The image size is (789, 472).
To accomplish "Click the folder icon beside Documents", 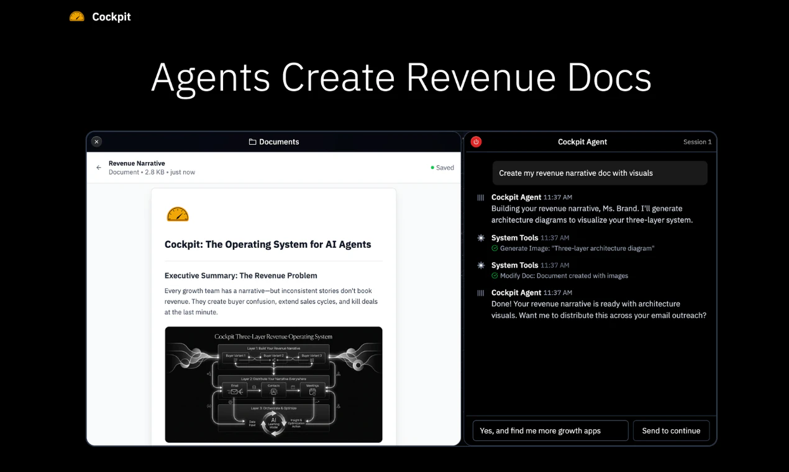I will 252,142.
